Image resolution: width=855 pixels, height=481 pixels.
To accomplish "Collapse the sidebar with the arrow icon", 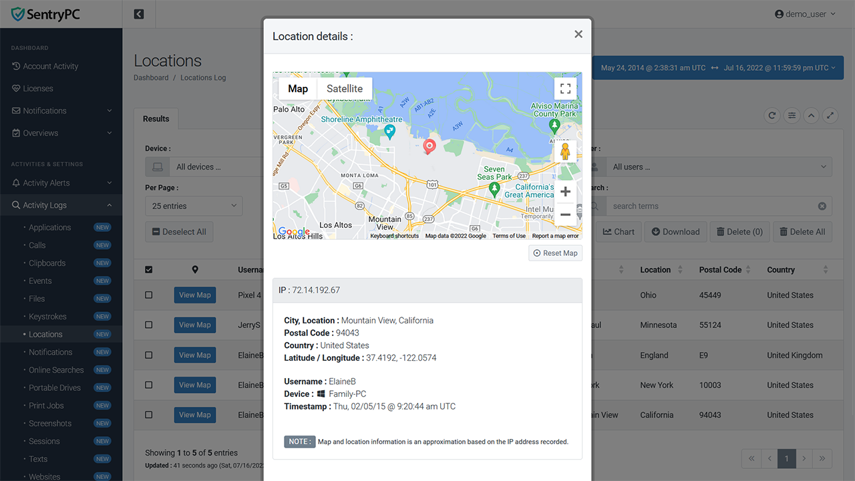I will tap(139, 14).
